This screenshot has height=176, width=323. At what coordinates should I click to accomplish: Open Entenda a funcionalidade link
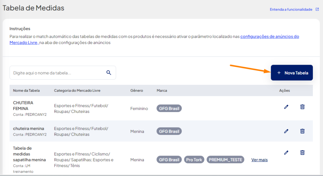point(291,9)
